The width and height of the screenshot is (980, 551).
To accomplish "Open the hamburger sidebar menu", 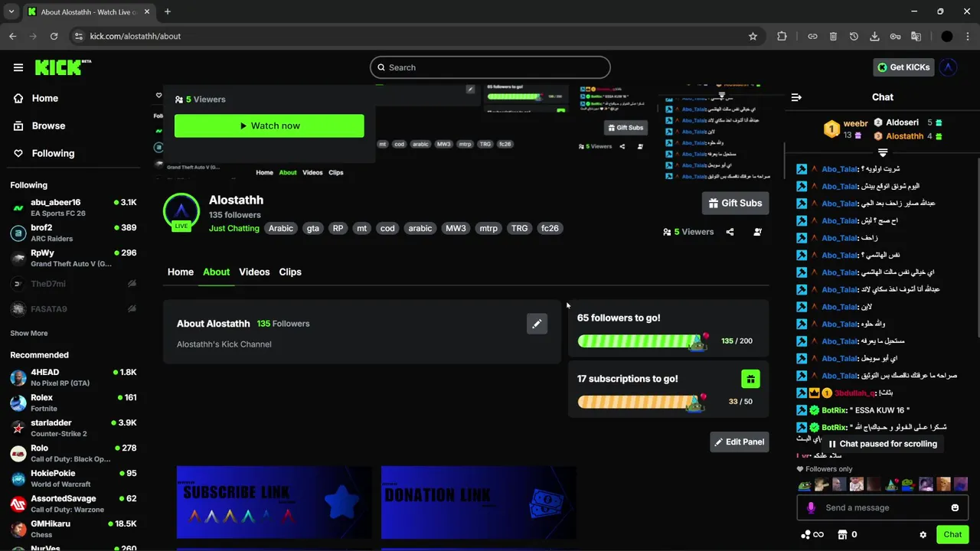I will (x=18, y=67).
